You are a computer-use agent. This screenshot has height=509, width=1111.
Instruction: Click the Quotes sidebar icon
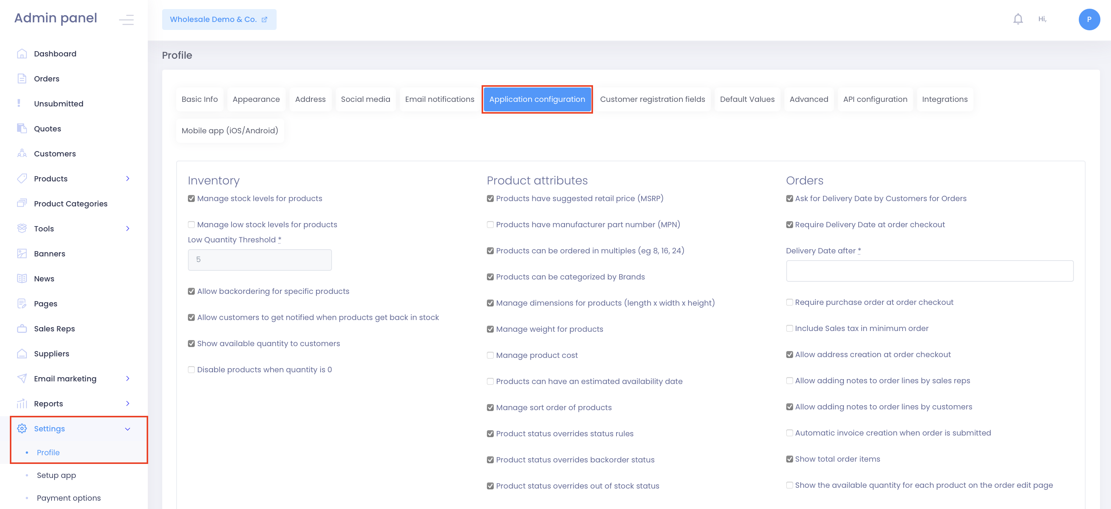pos(22,128)
